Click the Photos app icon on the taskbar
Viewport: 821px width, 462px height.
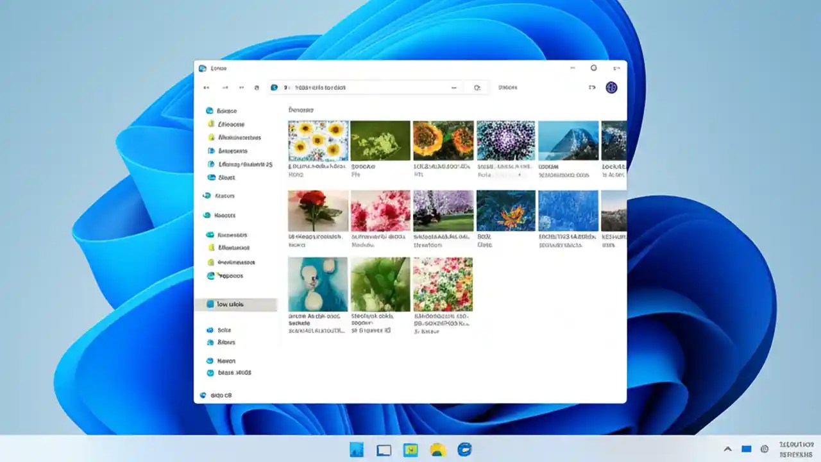pos(410,450)
